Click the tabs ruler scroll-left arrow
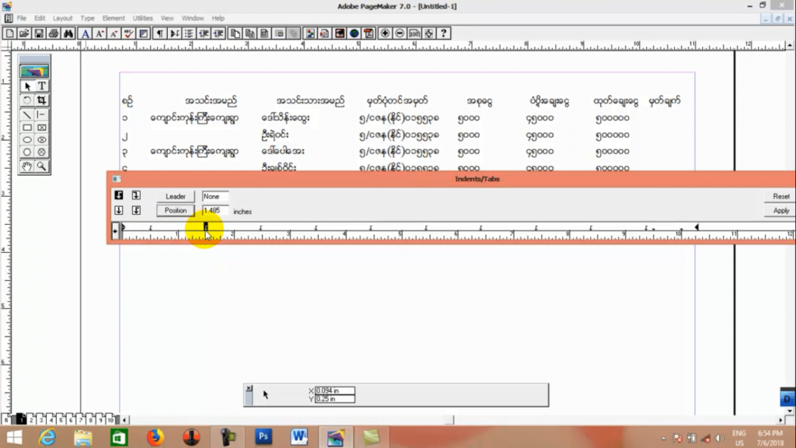Viewport: 796px width, 448px height. click(x=115, y=231)
